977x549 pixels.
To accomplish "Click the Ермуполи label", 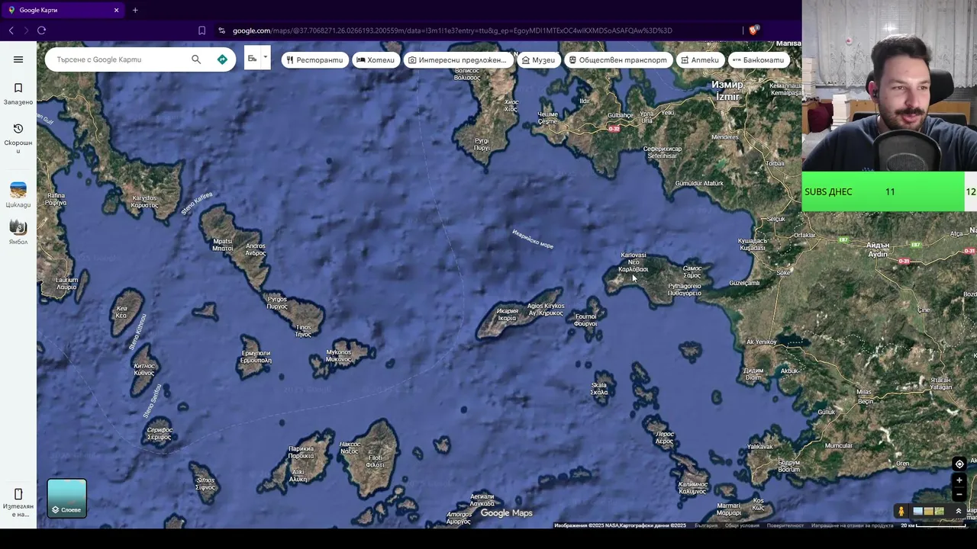I will pos(256,357).
